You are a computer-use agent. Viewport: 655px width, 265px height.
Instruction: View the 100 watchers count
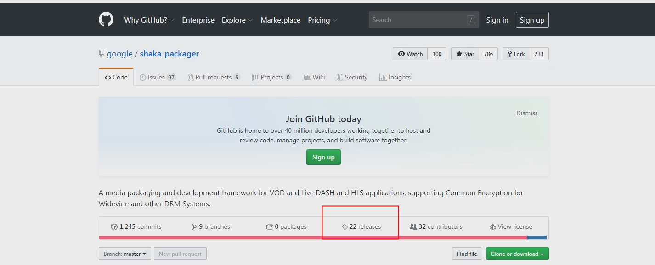[x=437, y=54]
